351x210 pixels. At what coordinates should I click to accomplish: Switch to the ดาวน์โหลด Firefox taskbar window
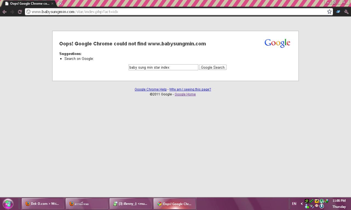[x=87, y=204]
